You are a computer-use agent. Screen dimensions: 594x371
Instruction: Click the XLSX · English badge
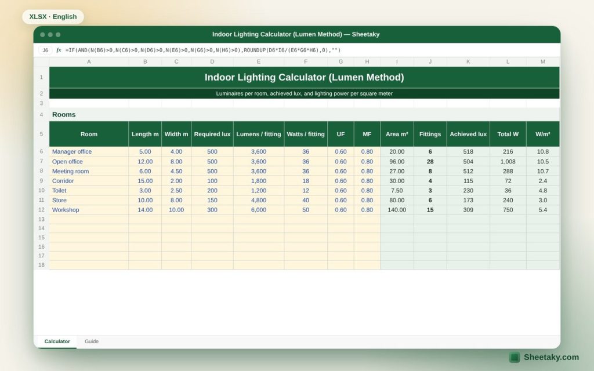pyautogui.click(x=53, y=17)
